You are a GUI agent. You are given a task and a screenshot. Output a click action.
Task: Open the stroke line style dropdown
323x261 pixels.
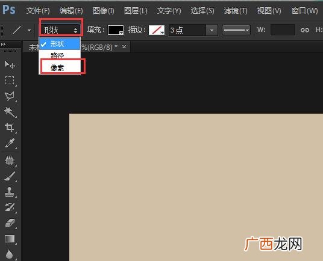pos(236,30)
